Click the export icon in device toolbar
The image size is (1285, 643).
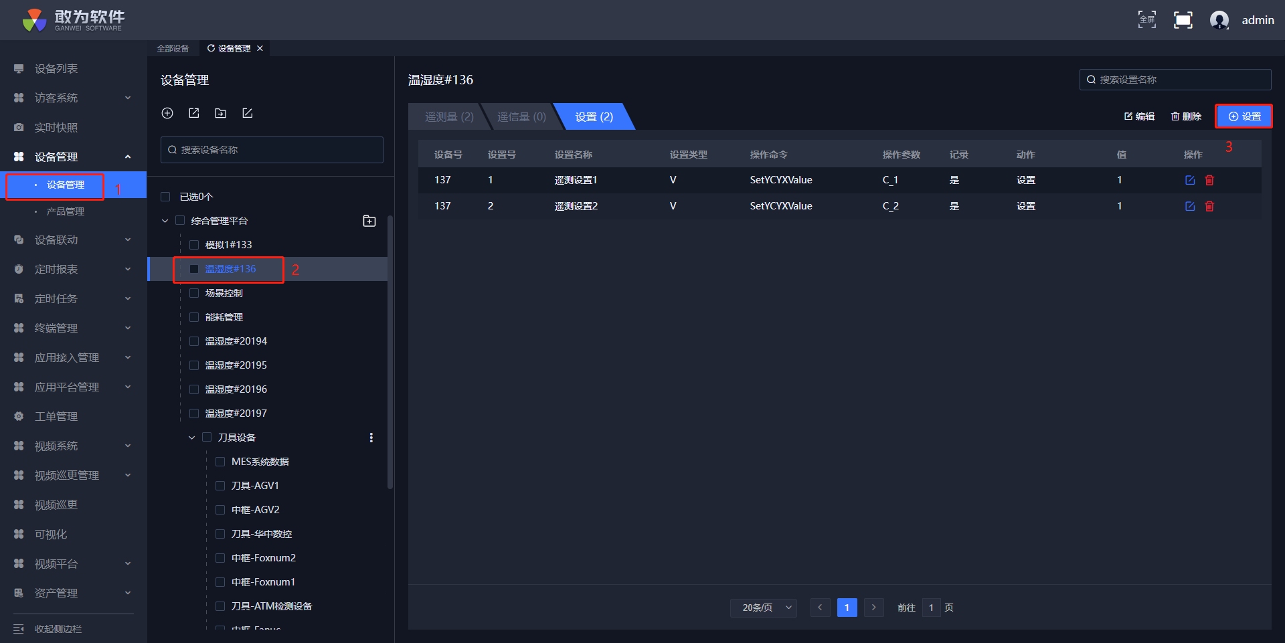pyautogui.click(x=194, y=113)
